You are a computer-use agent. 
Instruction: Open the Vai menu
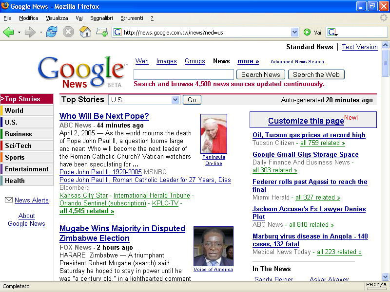pyautogui.click(x=79, y=18)
